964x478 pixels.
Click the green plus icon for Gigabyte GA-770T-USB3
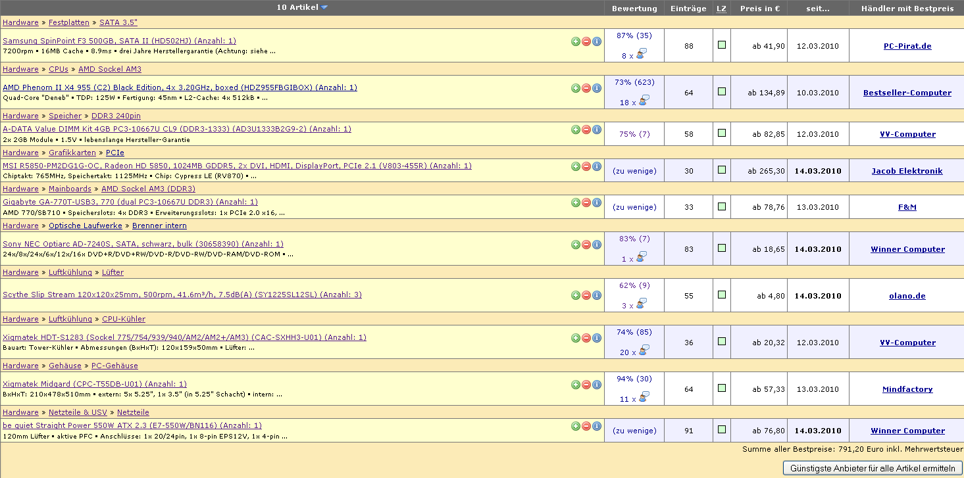click(576, 203)
